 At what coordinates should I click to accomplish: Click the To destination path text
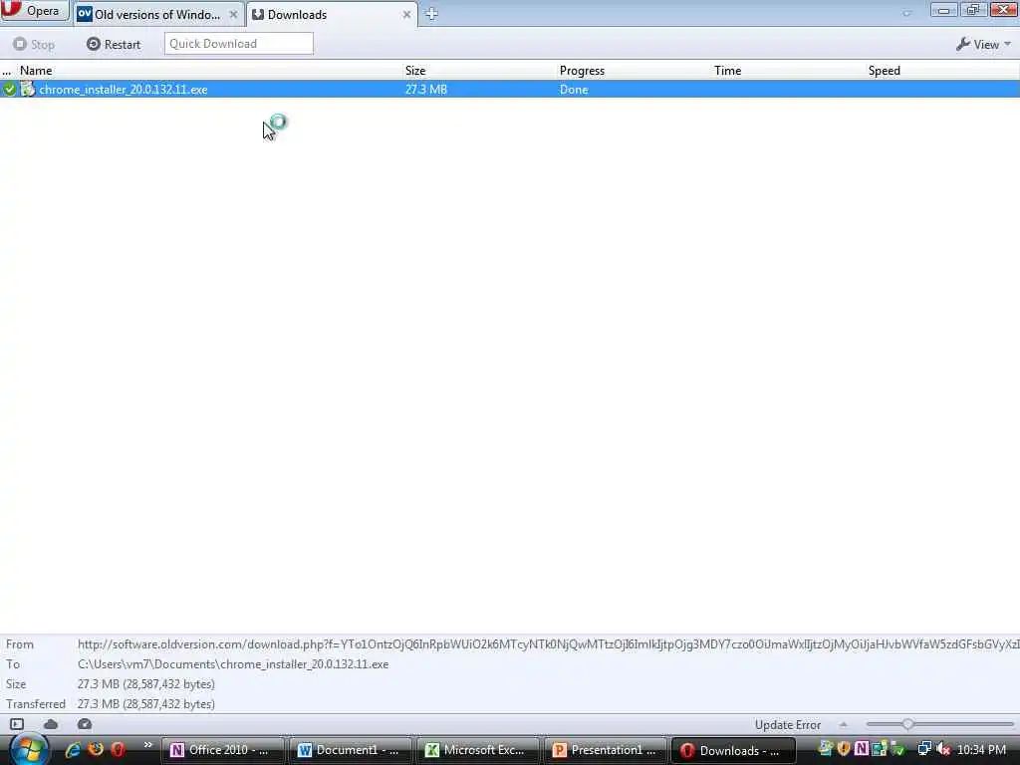pos(233,664)
